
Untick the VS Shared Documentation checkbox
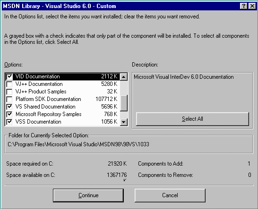point(9,107)
